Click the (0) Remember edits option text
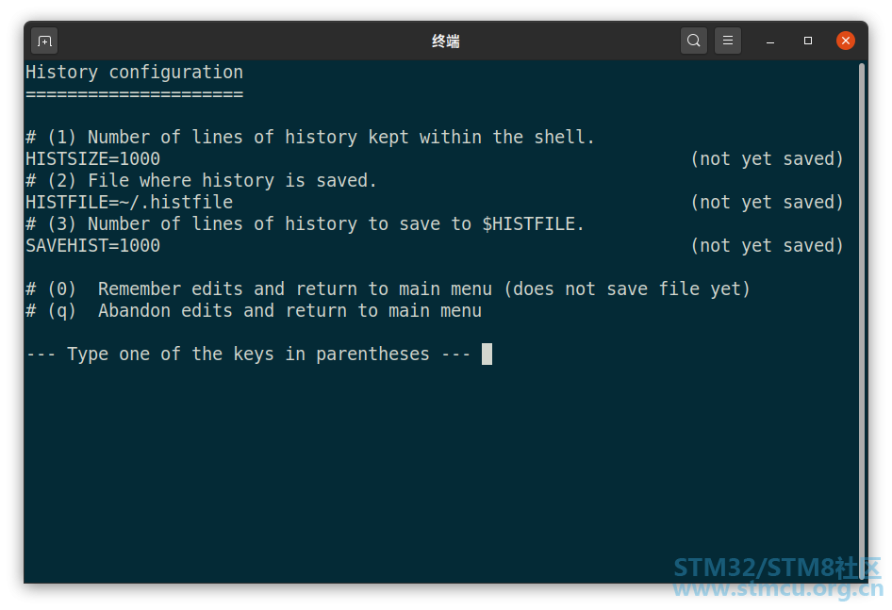This screenshot has height=610, width=892. click(x=388, y=289)
